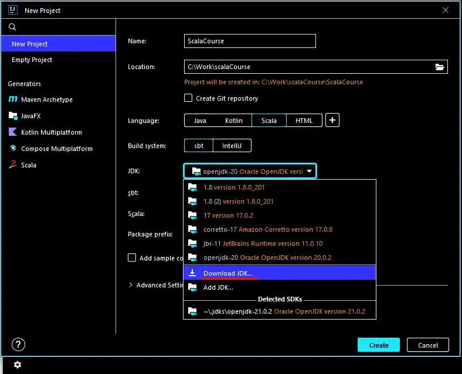Open the help question mark button
Viewport: 462px width, 374px height.
18,345
